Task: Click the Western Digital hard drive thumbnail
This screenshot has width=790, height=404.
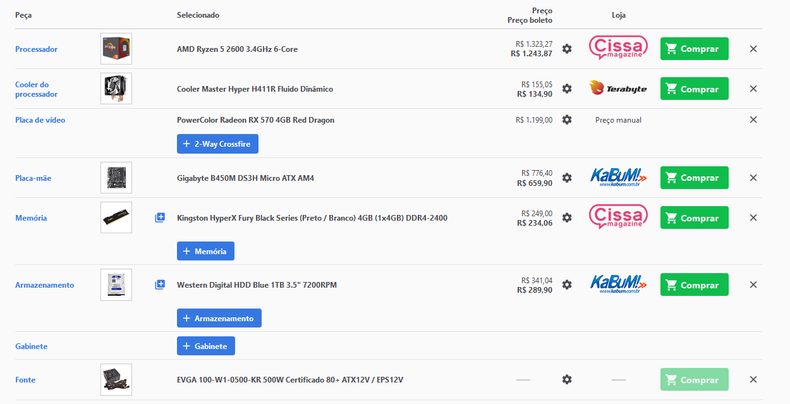Action: 116,285
